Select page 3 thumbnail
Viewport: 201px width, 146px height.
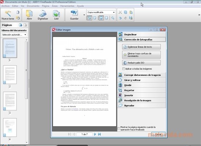coord(10,101)
